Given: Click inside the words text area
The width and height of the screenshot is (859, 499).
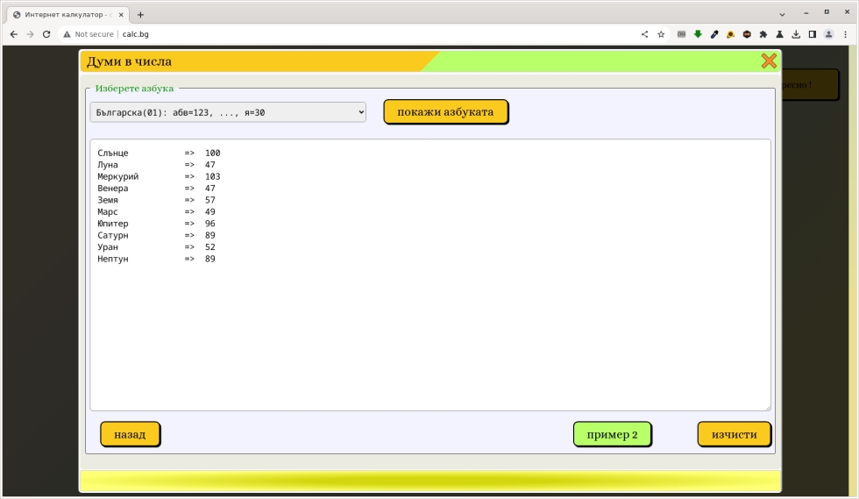Looking at the screenshot, I should tap(429, 333).
